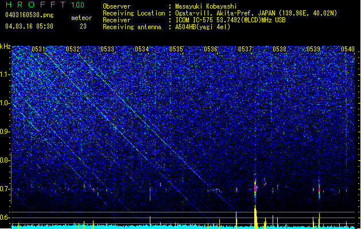The image size is (361, 229).
Task: Click the date stamp 04.03.16 05:30
Action: coord(29,26)
